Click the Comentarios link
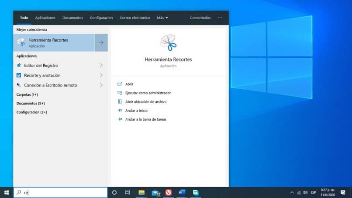352x198 pixels. click(x=200, y=18)
